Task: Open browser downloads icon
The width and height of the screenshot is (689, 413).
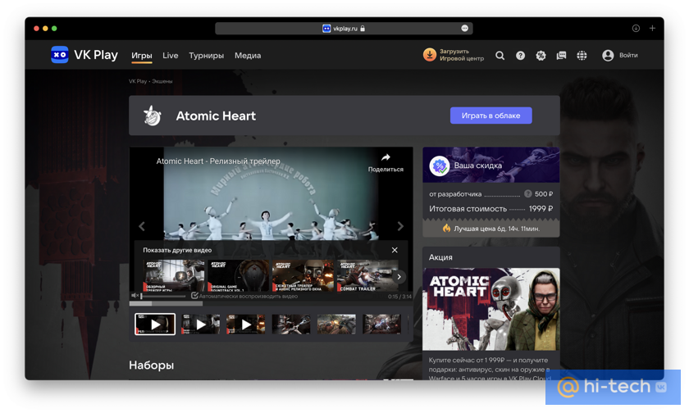Action: click(636, 28)
